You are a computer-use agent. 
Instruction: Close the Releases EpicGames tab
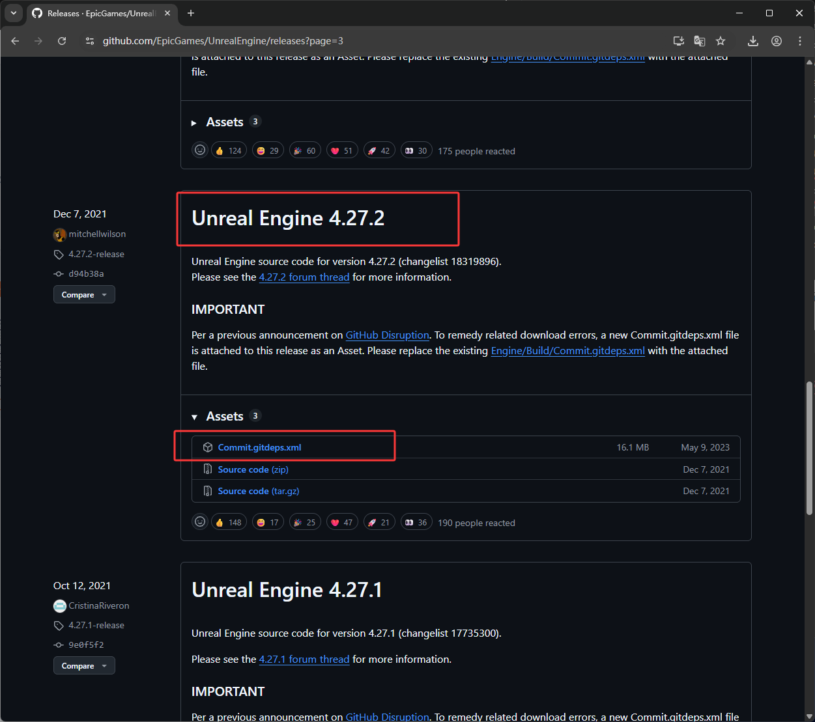[167, 13]
